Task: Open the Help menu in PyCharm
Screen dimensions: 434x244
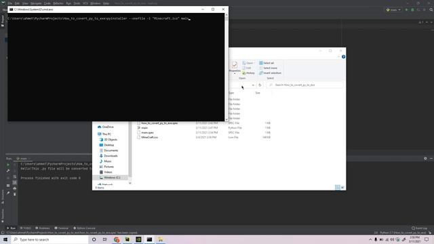Action: tap(106, 3)
